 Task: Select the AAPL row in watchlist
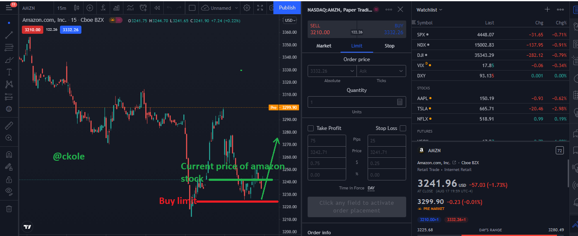click(x=490, y=98)
